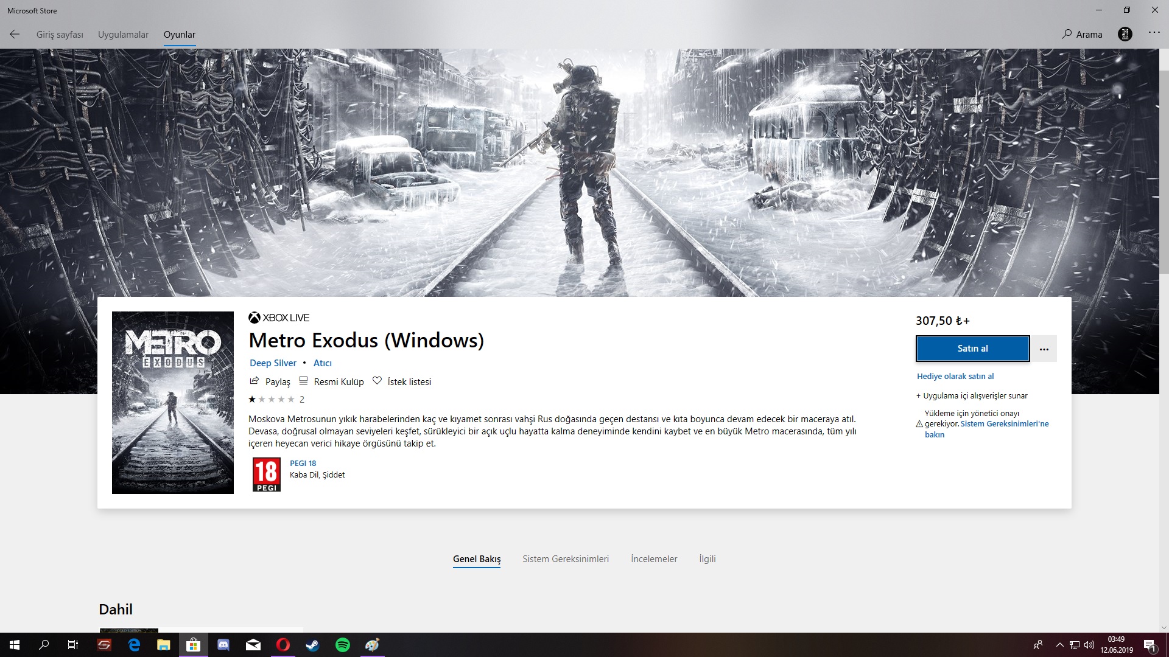
Task: Open the Store's top-right more options menu
Action: [x=1154, y=33]
